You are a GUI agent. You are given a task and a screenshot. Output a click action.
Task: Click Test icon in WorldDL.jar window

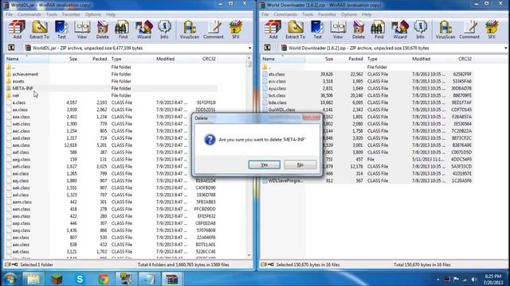pos(61,29)
